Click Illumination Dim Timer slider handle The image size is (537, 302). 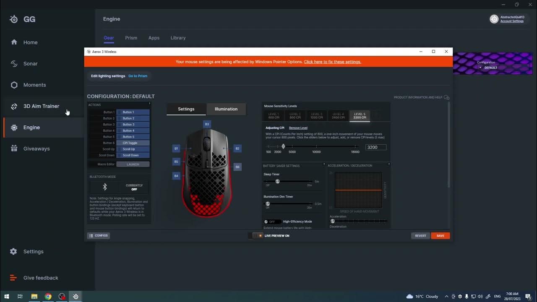268,204
